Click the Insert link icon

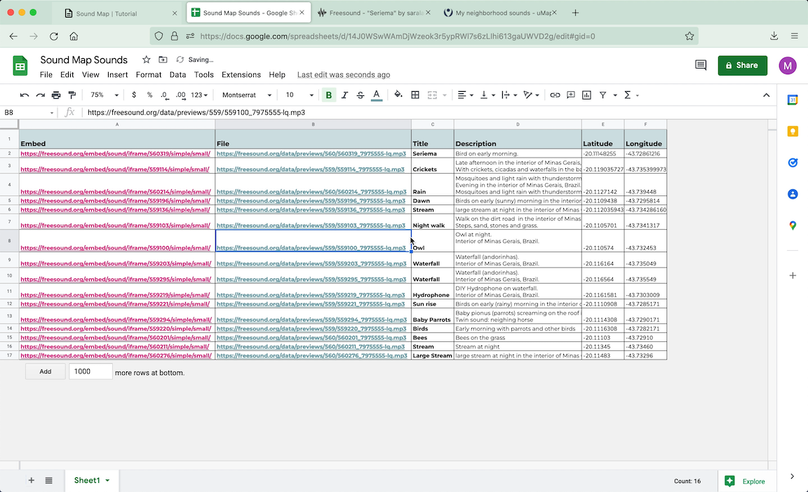(x=555, y=95)
